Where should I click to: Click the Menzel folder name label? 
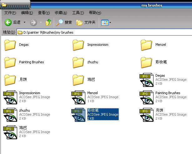pyautogui.click(x=161, y=45)
